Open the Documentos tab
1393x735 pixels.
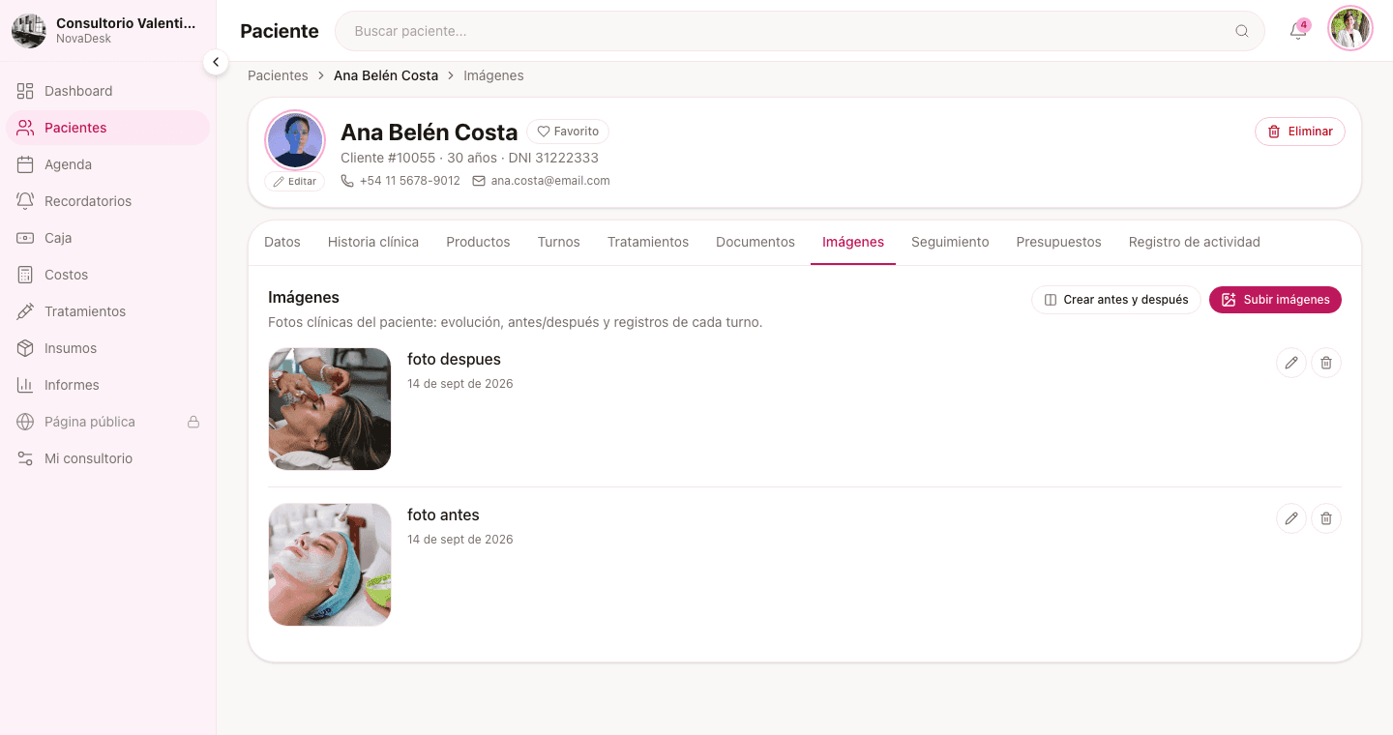(756, 242)
